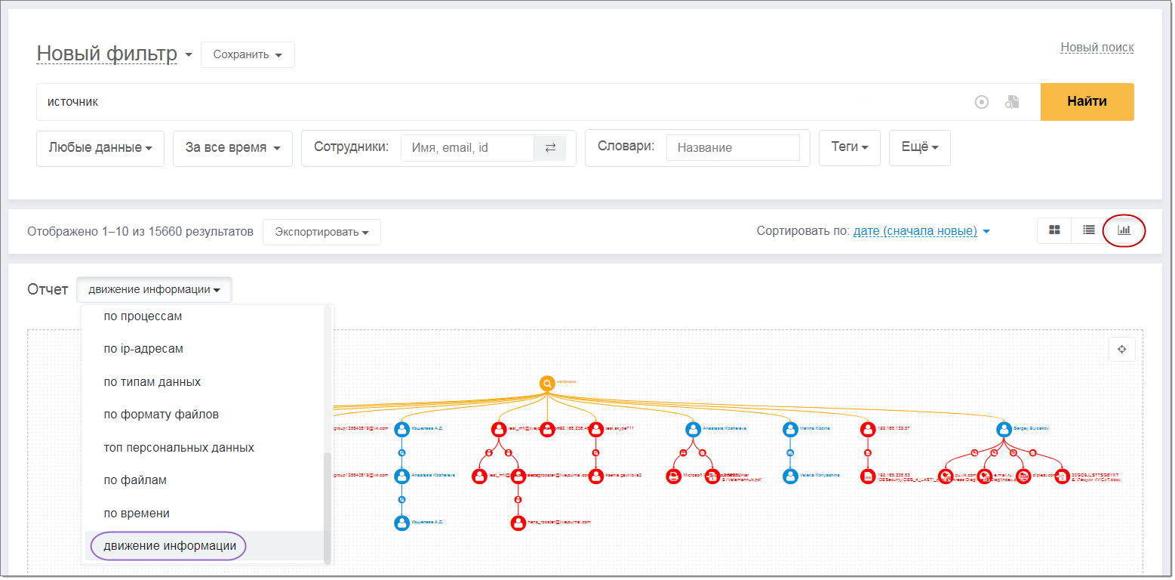Viewport: 1175px width, 580px height.
Task: Follow the "Новый поиск" link
Action: pos(1097,48)
